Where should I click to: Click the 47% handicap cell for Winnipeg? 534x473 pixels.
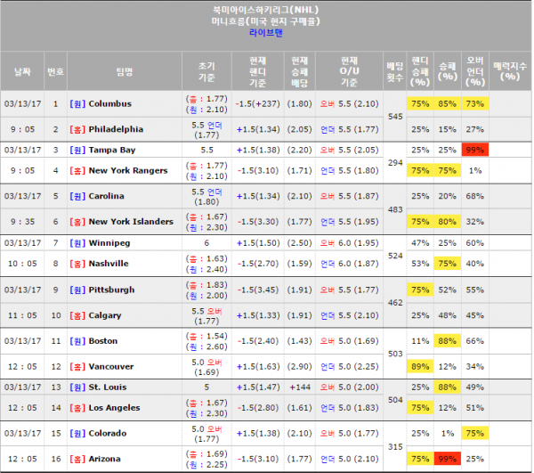pos(420,243)
